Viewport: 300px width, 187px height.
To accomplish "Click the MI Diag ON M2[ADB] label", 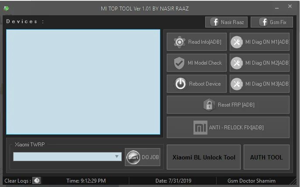I will (x=267, y=63).
